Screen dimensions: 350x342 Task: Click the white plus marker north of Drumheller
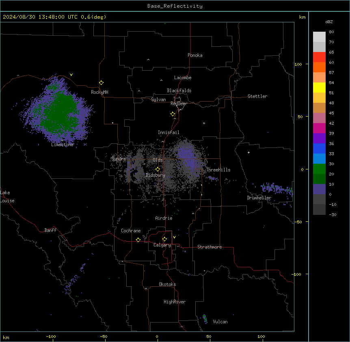coord(248,152)
